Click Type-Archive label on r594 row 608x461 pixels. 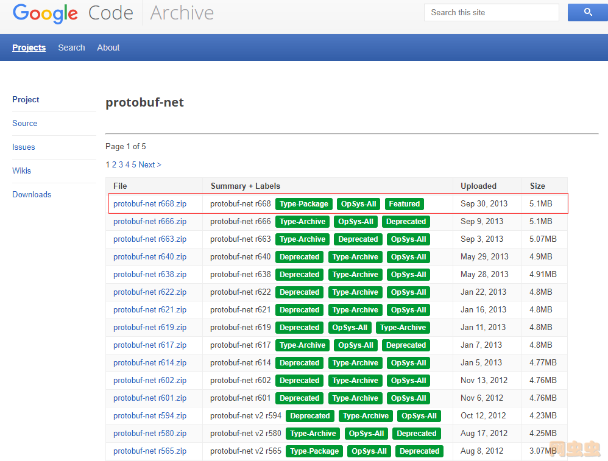(366, 416)
